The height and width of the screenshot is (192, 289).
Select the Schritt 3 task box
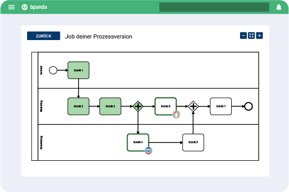point(110,106)
